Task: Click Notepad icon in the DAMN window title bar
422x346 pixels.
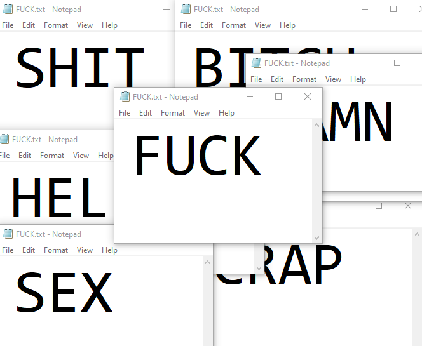Action: 256,63
